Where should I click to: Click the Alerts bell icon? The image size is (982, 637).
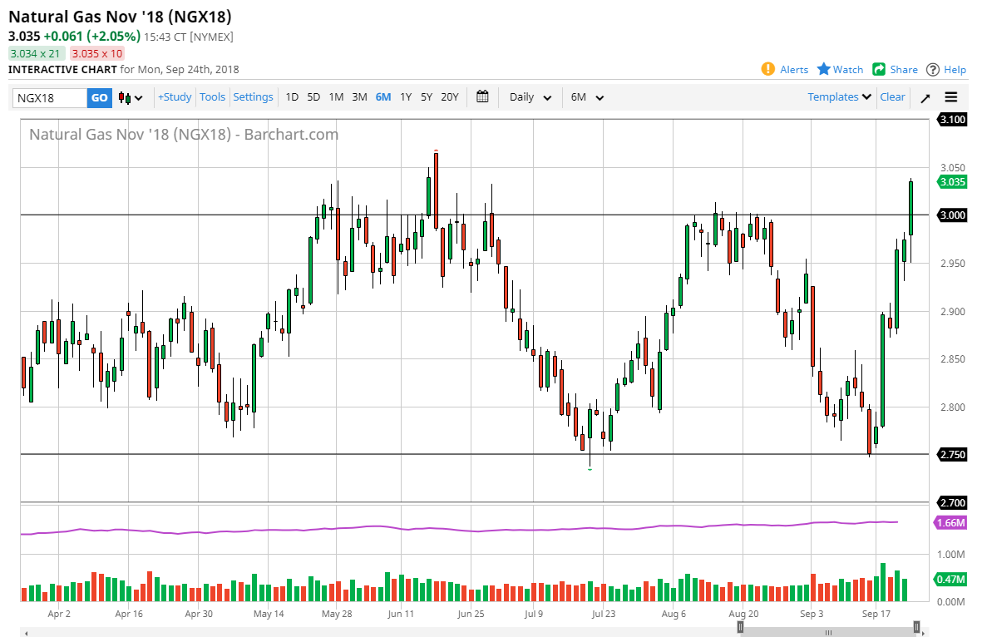[768, 69]
